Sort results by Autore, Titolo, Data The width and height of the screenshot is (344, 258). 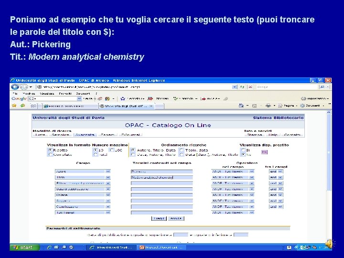(x=133, y=150)
